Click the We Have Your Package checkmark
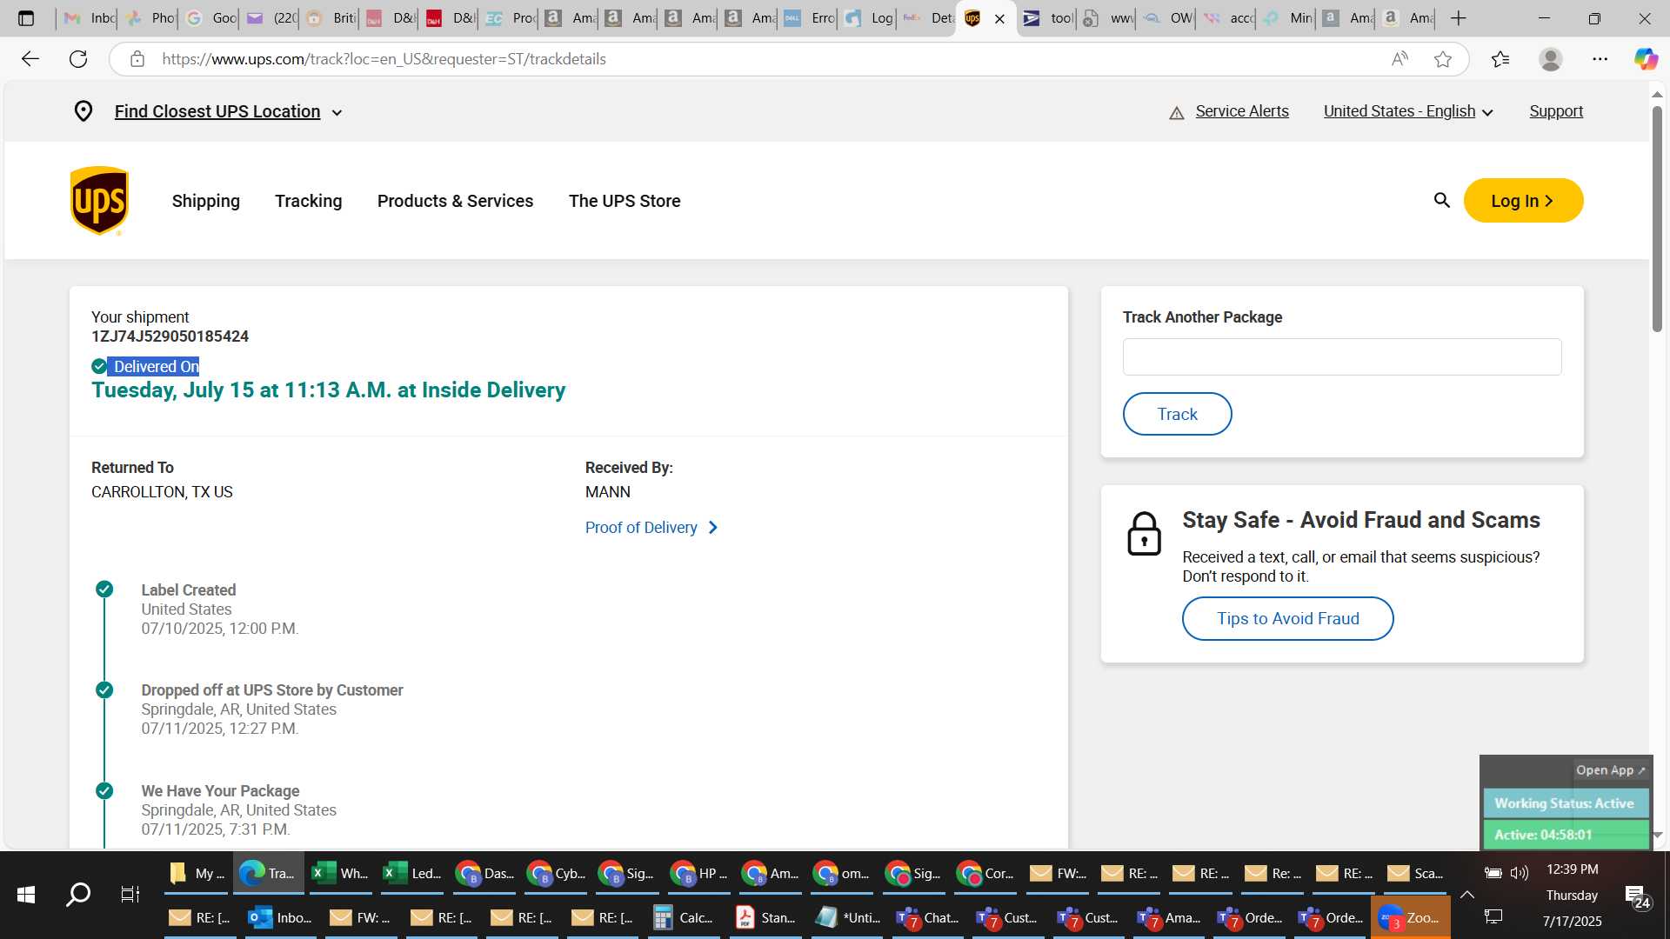 pos(104,791)
